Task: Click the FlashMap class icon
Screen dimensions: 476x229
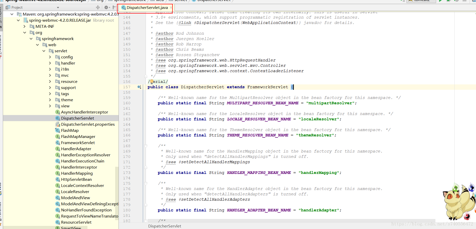Action: 58,131
